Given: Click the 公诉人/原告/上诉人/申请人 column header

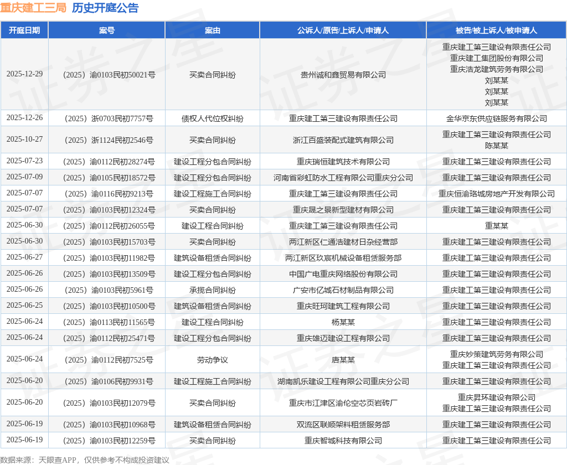Looking at the screenshot, I should pos(343,30).
